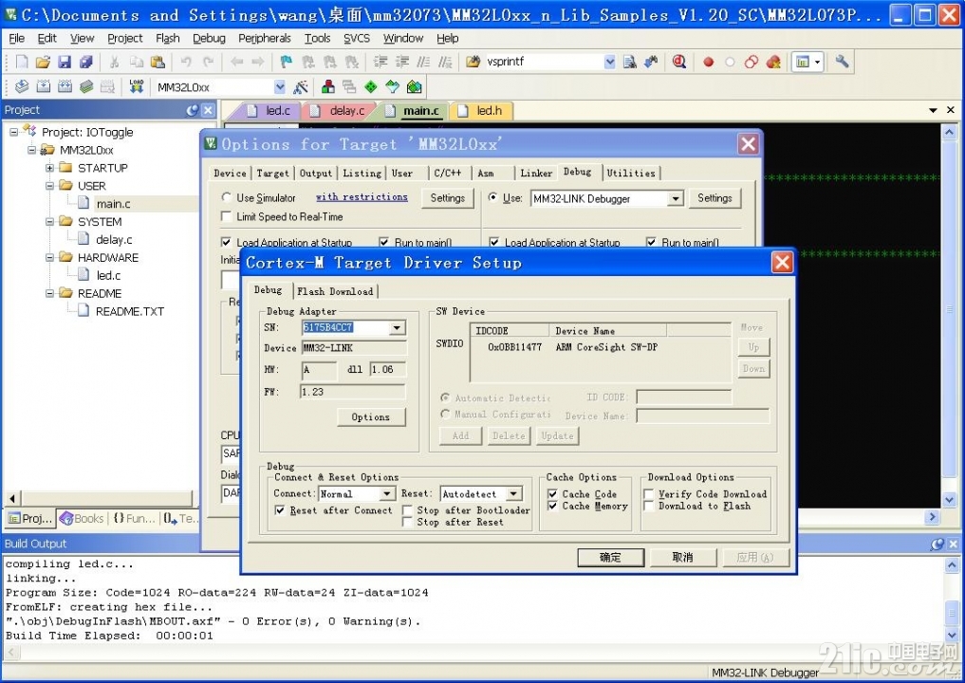
Task: Open the Utilities tab in Options for Target
Action: click(x=631, y=173)
